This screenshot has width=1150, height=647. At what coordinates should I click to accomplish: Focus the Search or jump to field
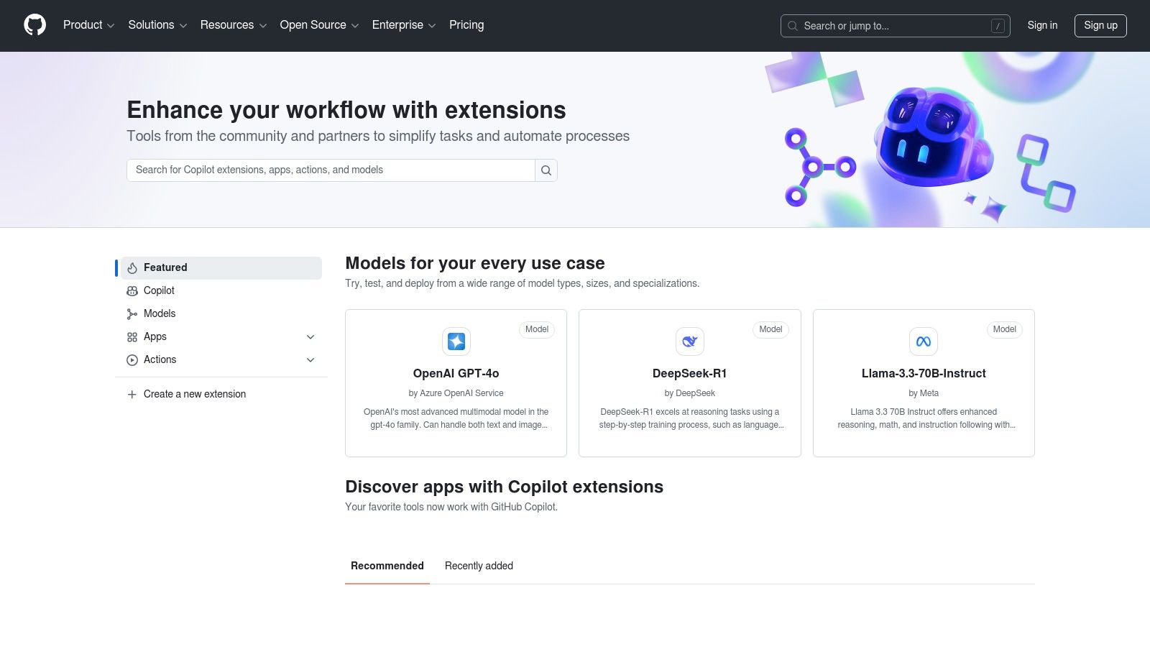[896, 26]
